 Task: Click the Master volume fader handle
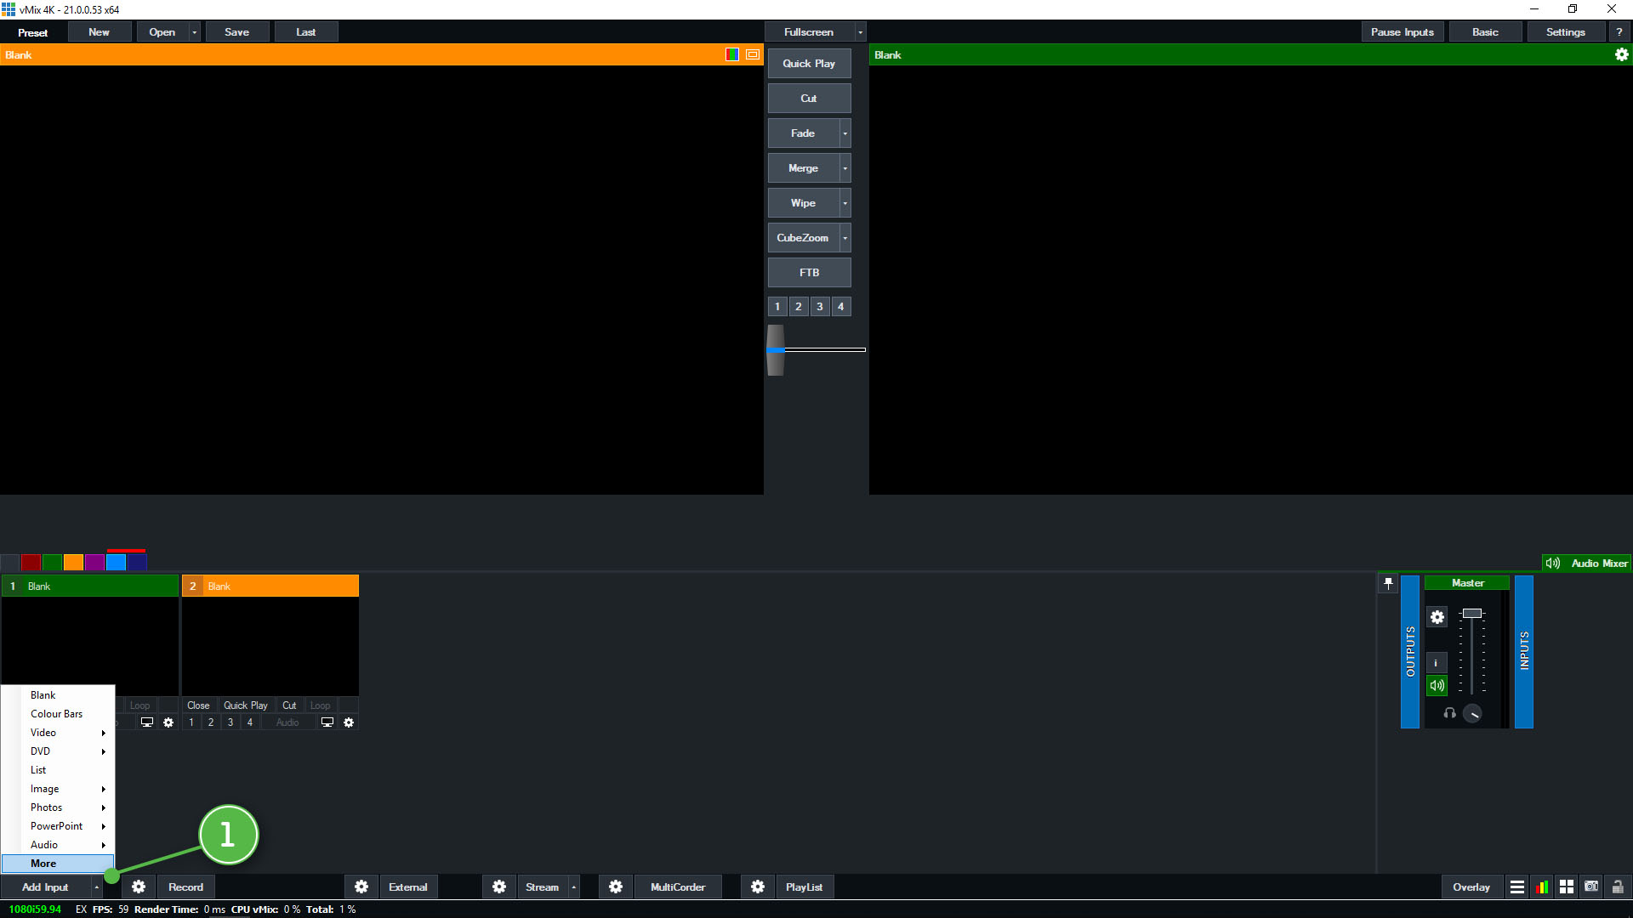1472,613
